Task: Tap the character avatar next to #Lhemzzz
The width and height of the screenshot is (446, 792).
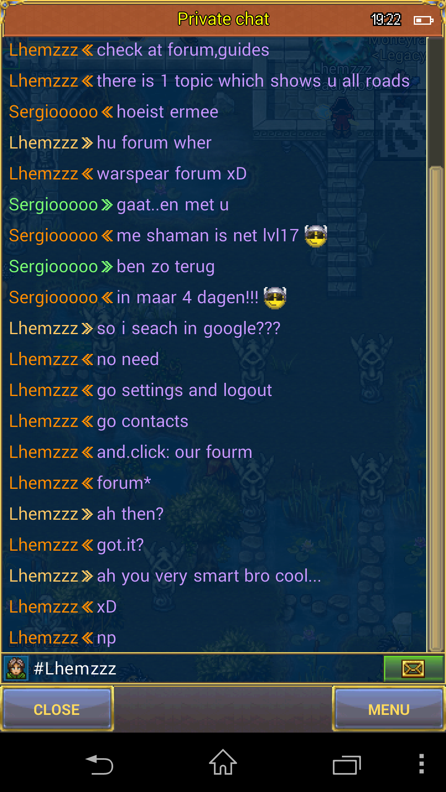Action: [x=16, y=668]
